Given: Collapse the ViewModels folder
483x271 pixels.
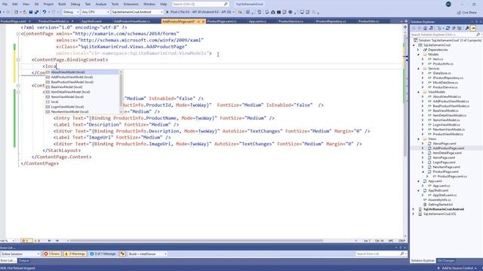Looking at the screenshot, I should point(418,92).
